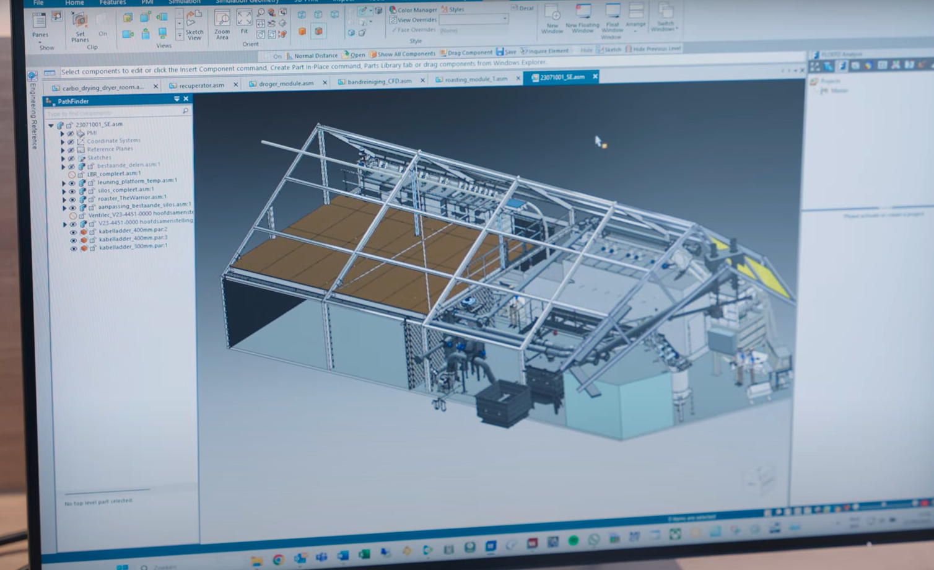
Task: Expand the leuning_platform_temp.asm tree node
Action: 63,183
